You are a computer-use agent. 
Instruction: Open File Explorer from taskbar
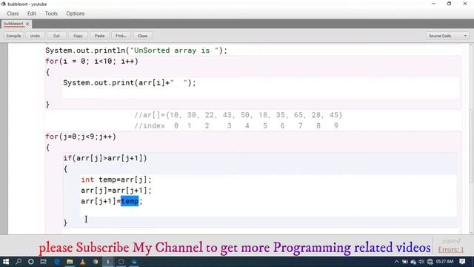70,262
